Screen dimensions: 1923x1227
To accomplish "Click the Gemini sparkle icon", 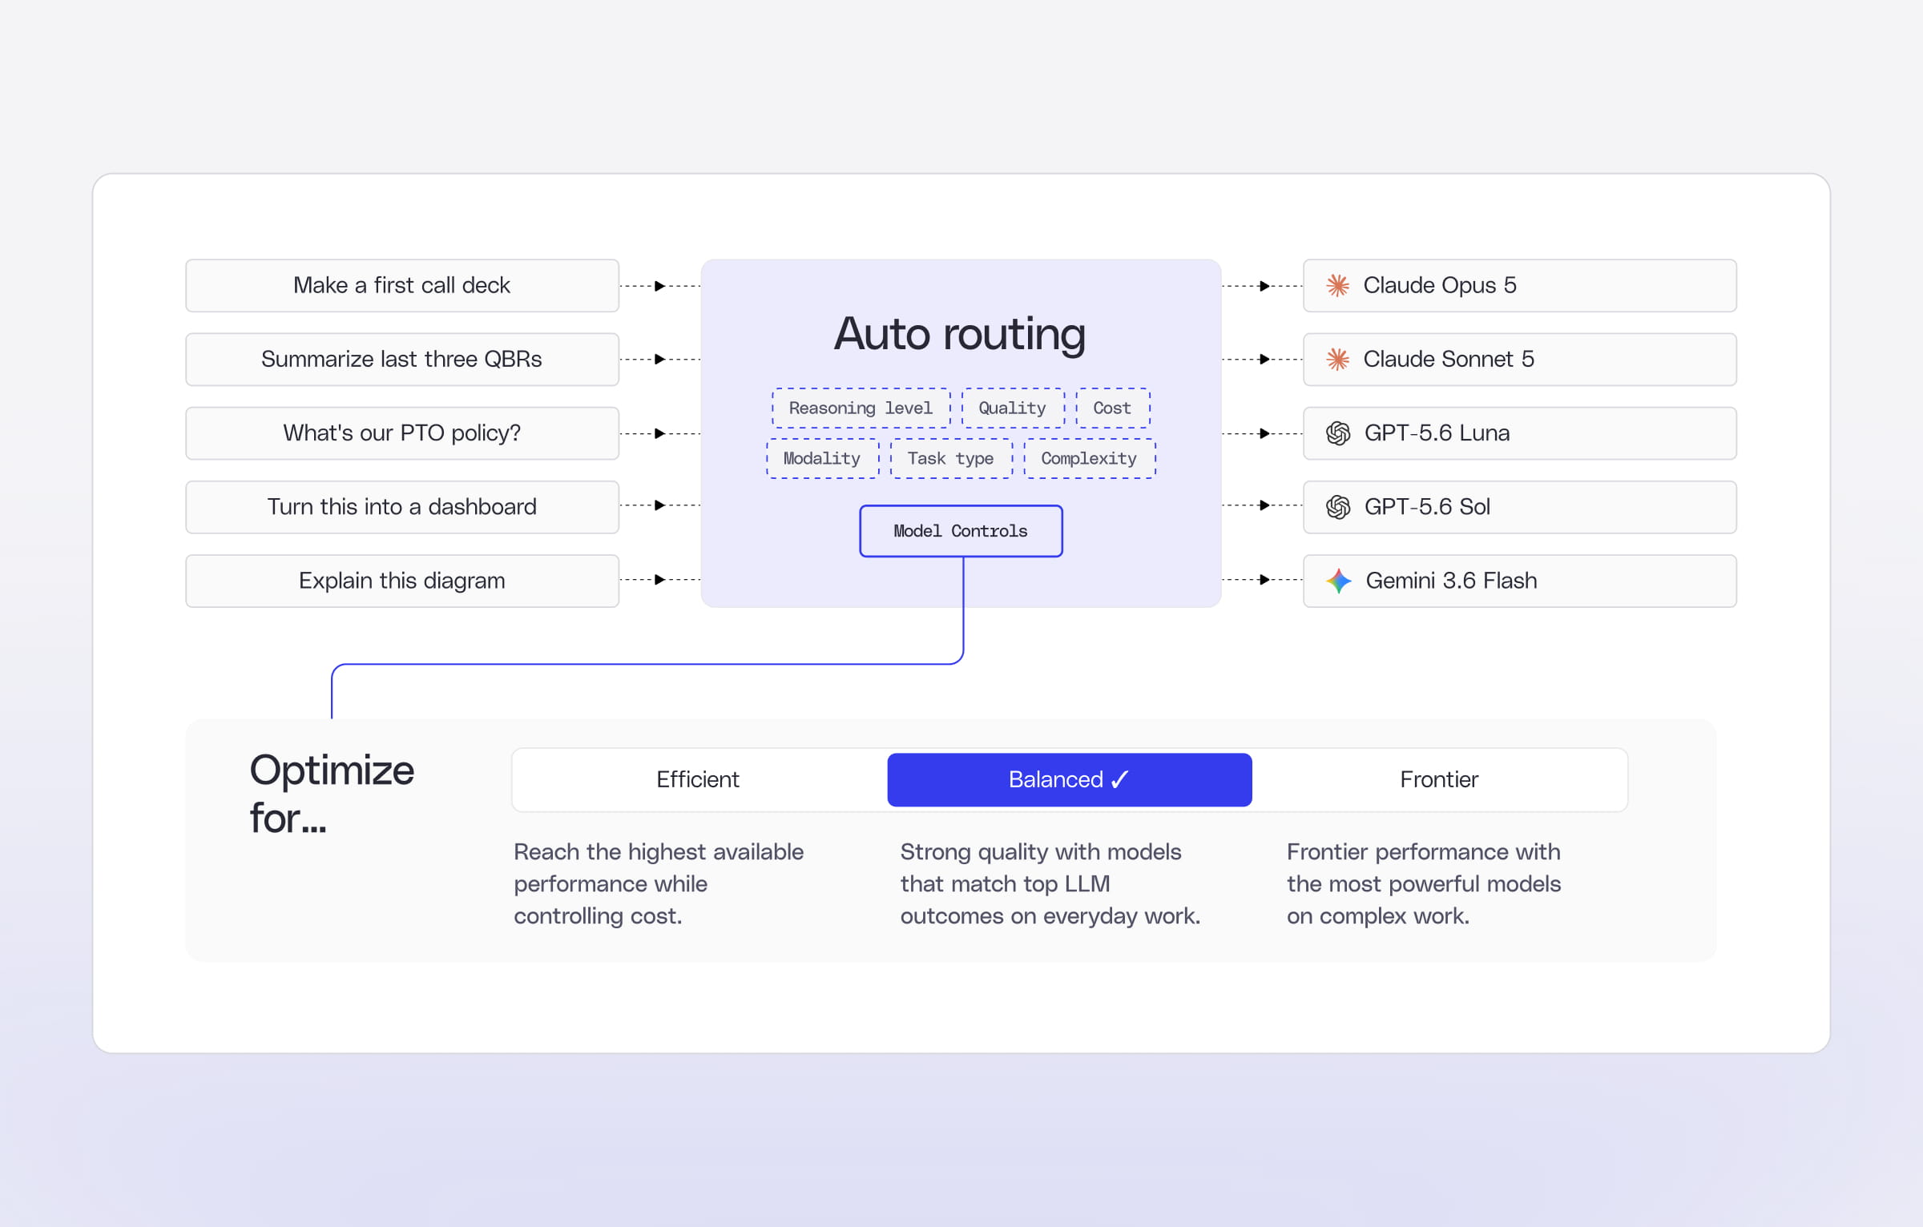I will 1338,581.
